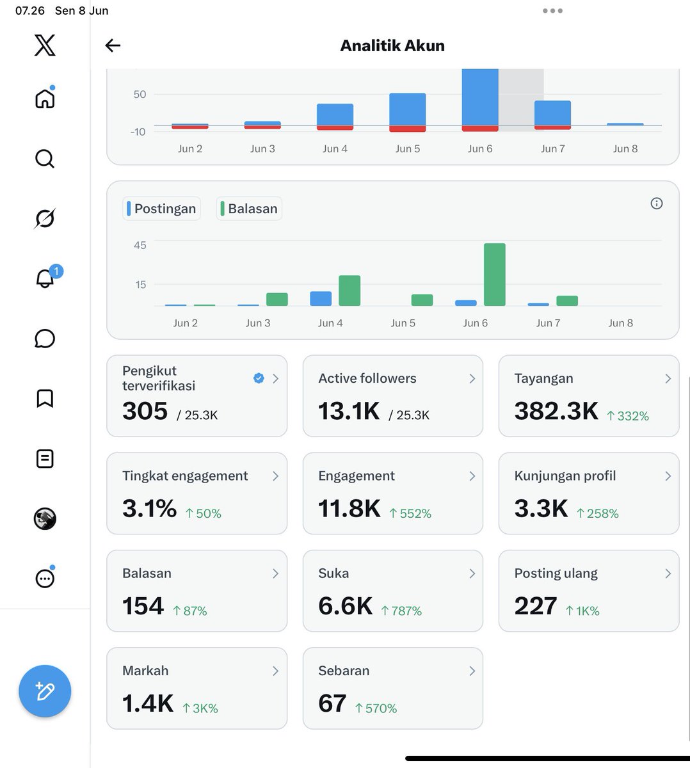The width and height of the screenshot is (690, 768).
Task: Expand Markah card chevron
Action: coord(275,671)
